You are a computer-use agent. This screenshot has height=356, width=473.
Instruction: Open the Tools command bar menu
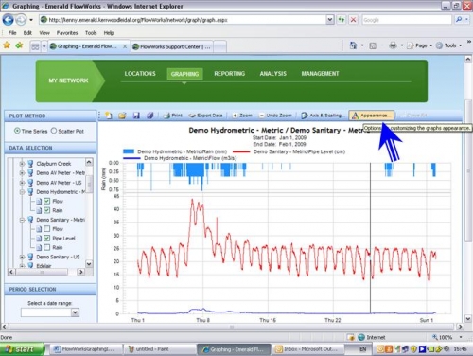[448, 45]
